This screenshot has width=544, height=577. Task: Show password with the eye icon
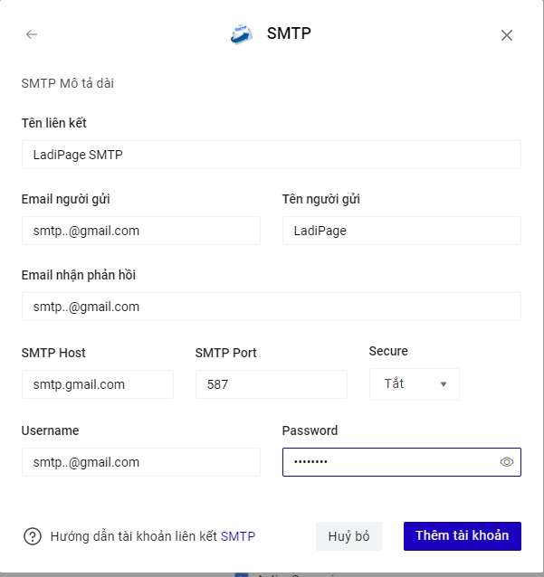pyautogui.click(x=507, y=462)
